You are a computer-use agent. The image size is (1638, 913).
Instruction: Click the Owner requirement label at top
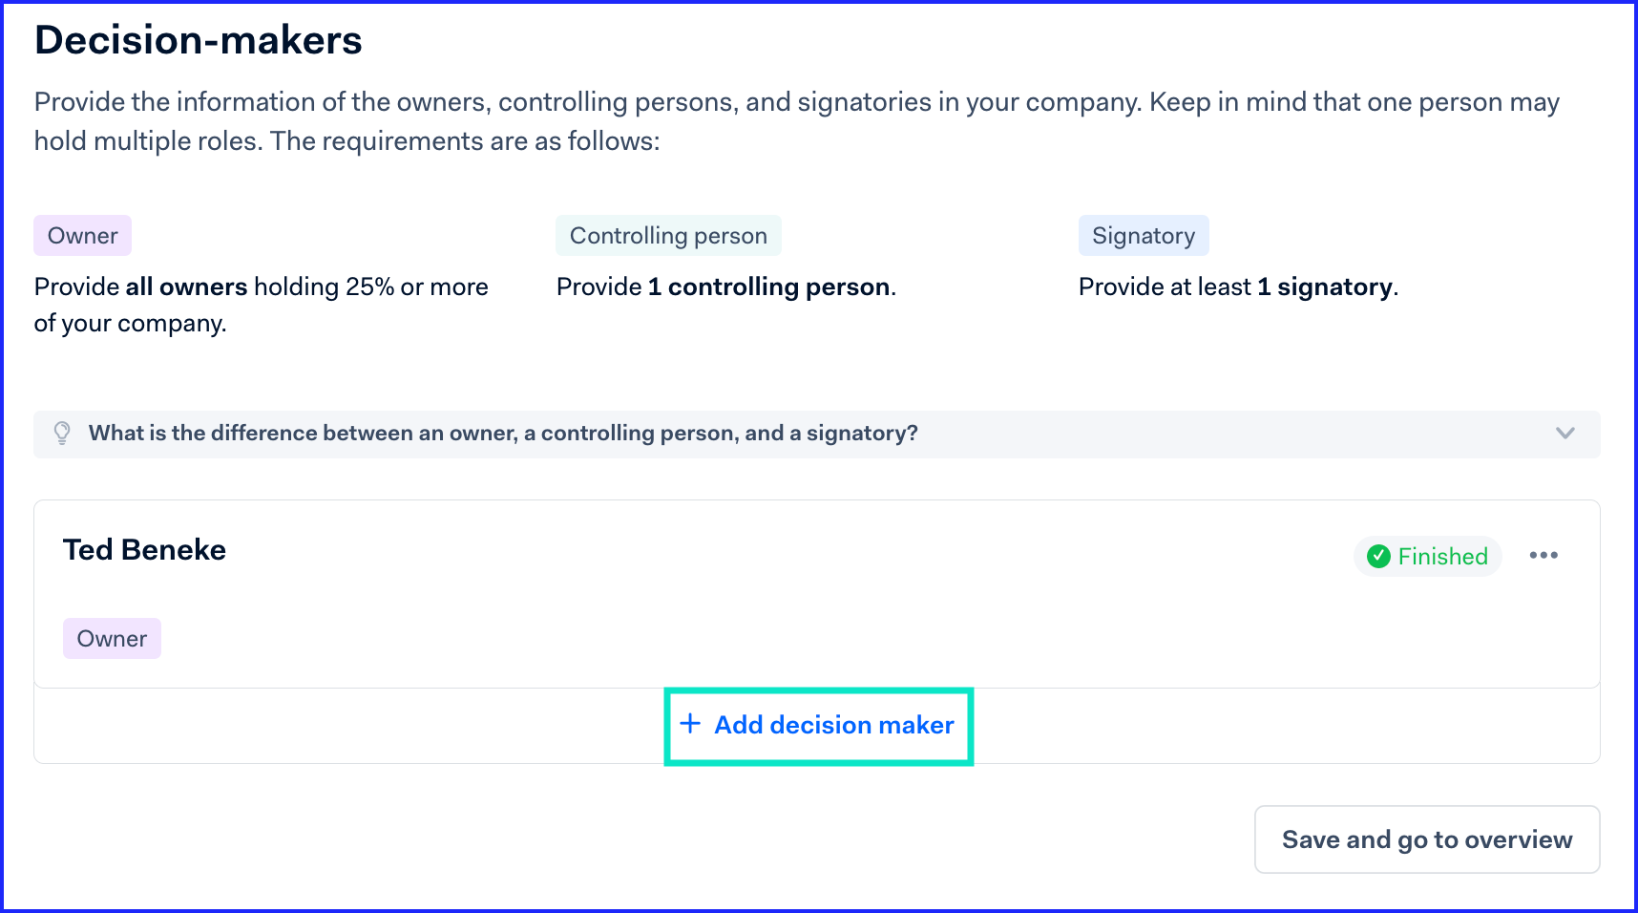(83, 236)
